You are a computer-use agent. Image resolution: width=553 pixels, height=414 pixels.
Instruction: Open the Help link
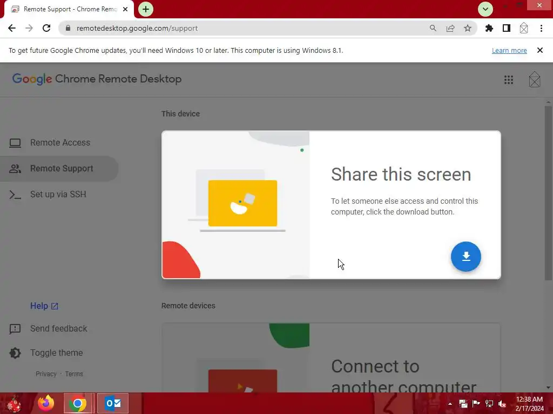pos(44,306)
